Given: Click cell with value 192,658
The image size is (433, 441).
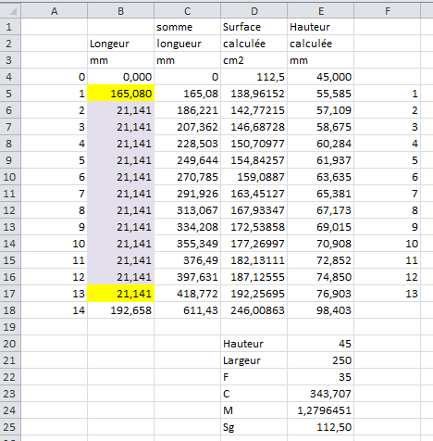Looking at the screenshot, I should coord(120,310).
